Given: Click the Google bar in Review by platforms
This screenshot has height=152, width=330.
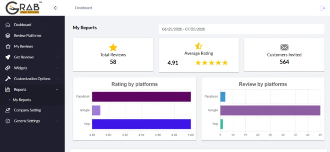Looking at the screenshot, I should [270, 110].
